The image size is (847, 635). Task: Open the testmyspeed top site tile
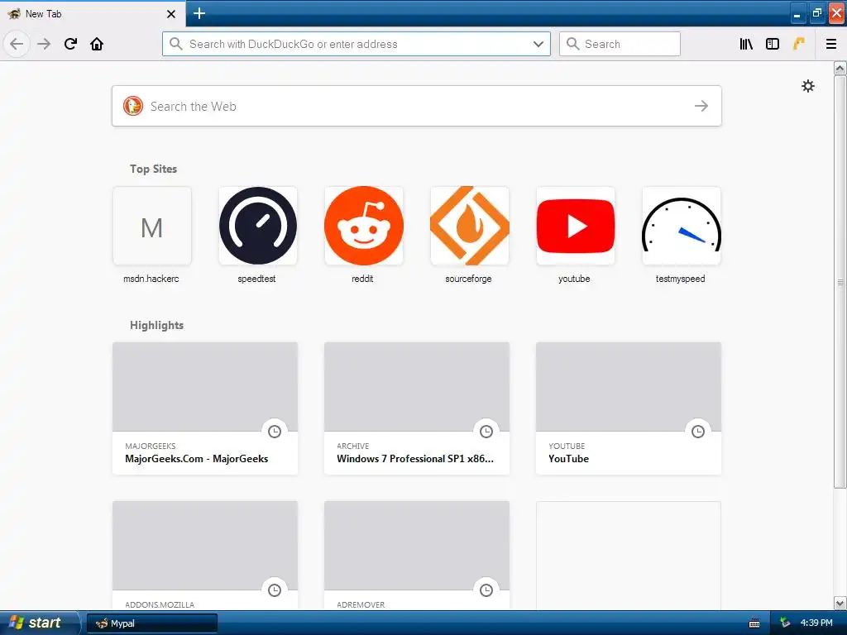point(682,226)
